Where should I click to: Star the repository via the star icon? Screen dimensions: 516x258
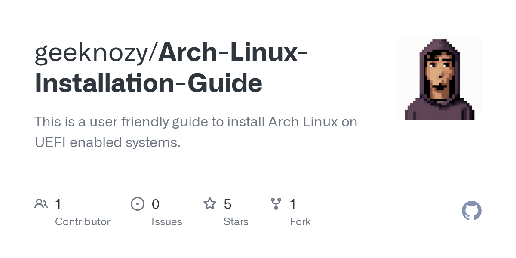[x=210, y=203]
